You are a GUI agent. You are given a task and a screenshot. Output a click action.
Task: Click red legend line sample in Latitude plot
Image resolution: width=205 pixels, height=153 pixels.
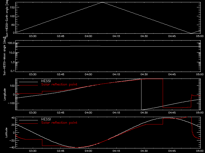coord(28,124)
